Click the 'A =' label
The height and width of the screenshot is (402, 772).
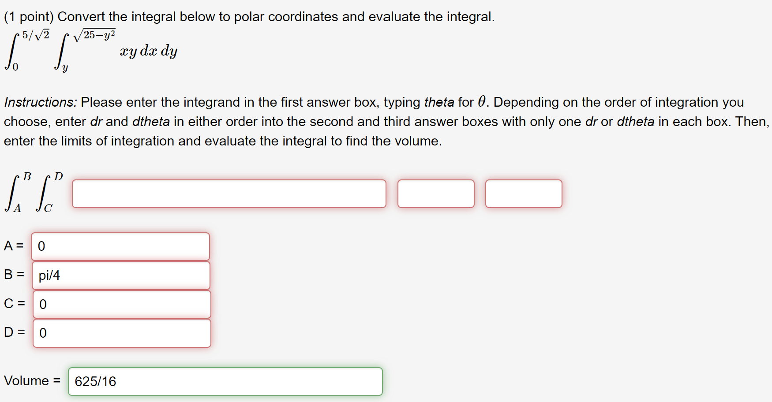click(x=14, y=246)
